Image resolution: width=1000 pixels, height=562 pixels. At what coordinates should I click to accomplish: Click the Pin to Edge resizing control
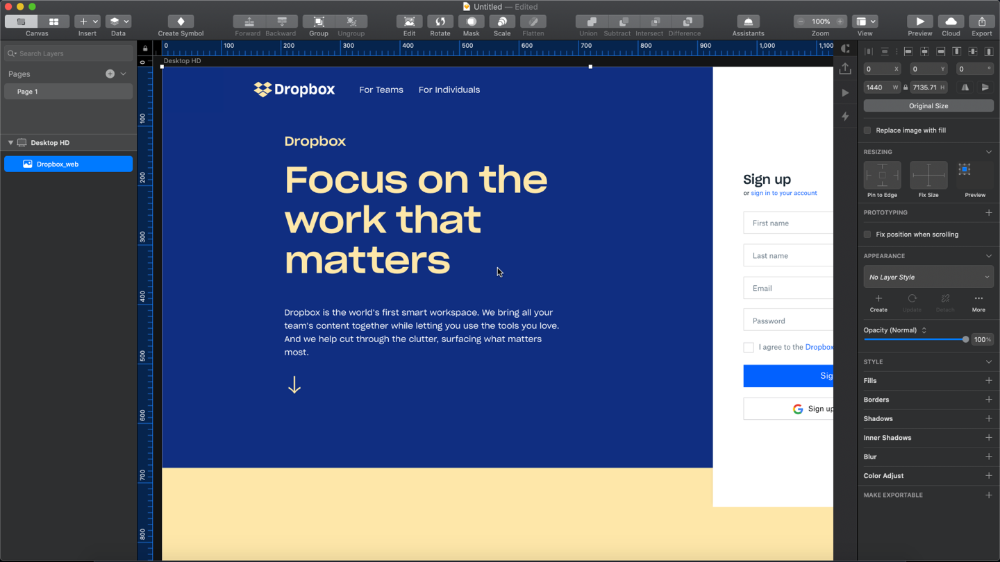[882, 176]
